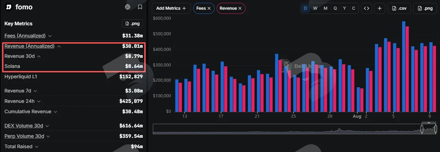The width and height of the screenshot is (440, 152).
Task: Open the embed code brackets icon
Action: pos(366,8)
